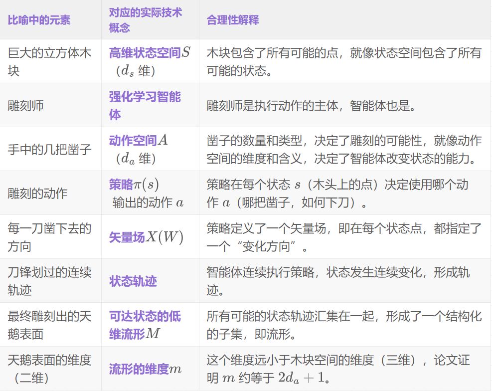Select the cell '高维状态空间S (ds 维)'
The image size is (492, 391).
pos(150,61)
